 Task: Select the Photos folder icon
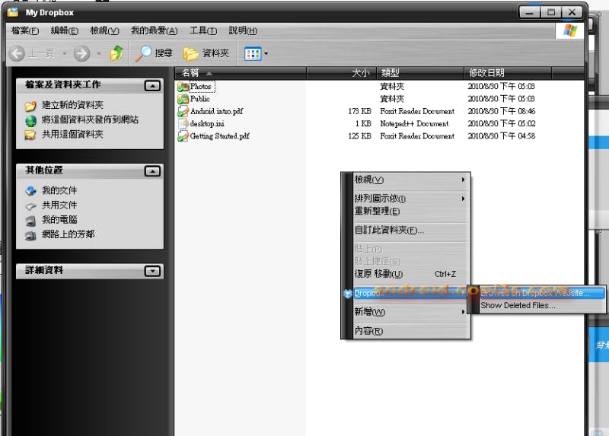click(183, 87)
